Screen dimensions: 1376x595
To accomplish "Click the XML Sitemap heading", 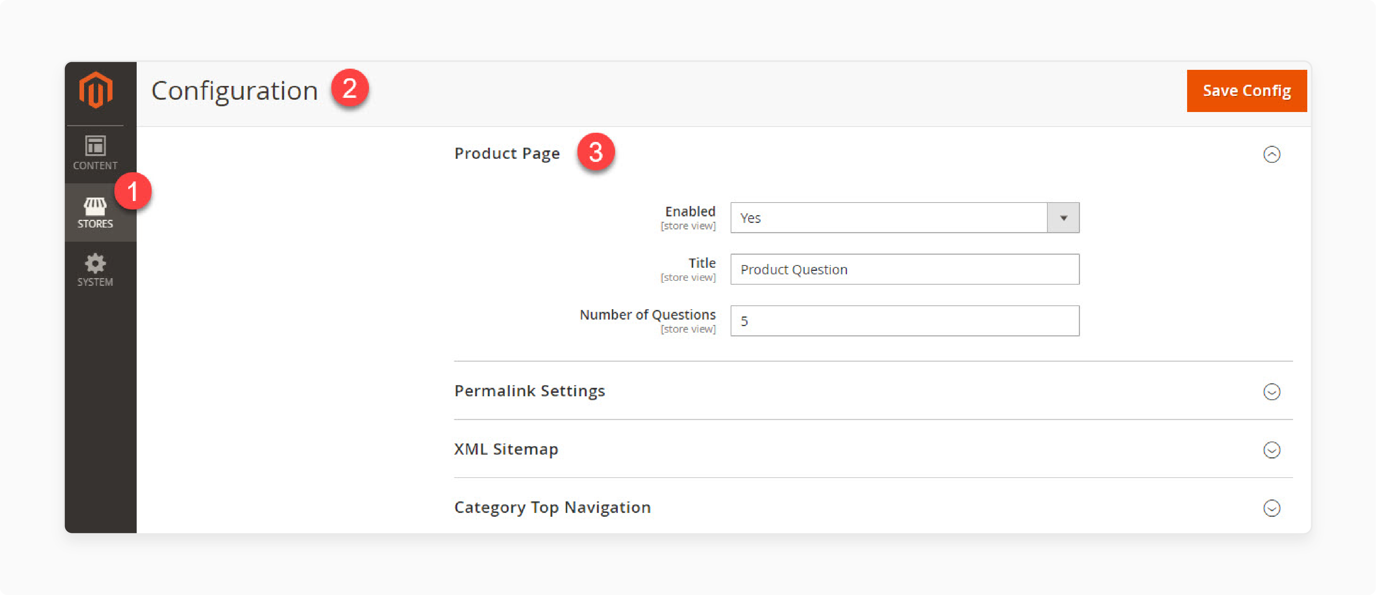I will coord(506,449).
